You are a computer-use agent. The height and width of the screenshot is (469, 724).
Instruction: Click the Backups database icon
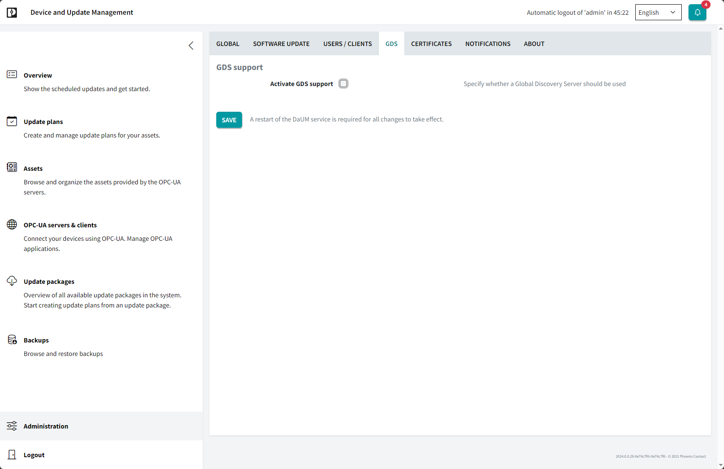12,340
